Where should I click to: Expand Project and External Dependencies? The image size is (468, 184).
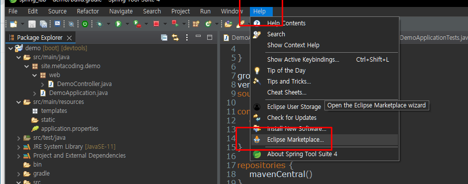18,156
